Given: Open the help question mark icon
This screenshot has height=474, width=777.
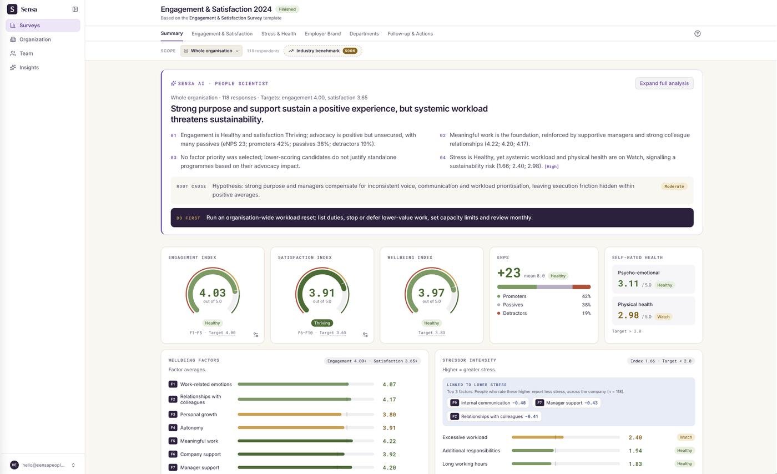Looking at the screenshot, I should coord(698,33).
